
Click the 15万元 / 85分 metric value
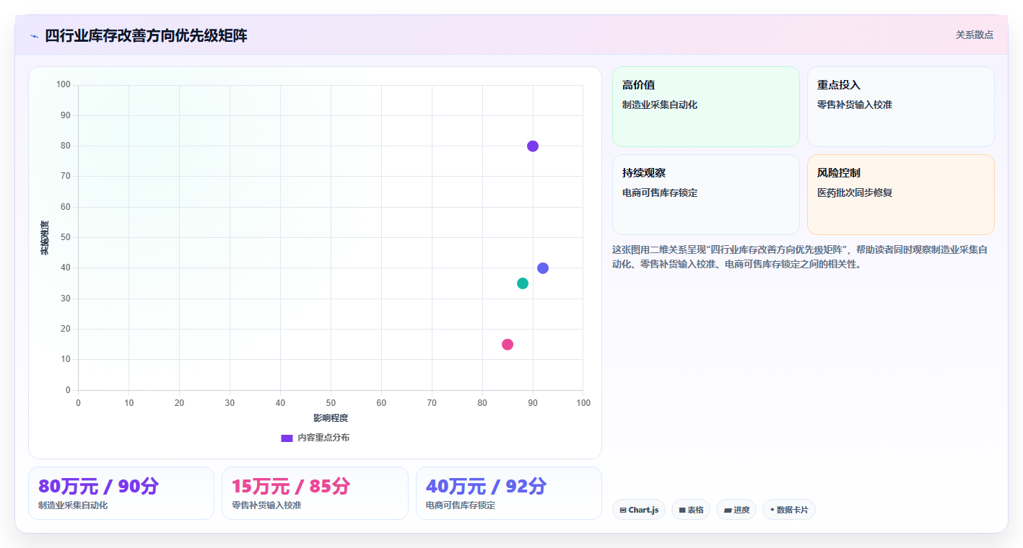pos(291,487)
